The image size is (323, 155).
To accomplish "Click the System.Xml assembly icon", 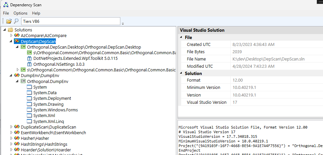I will click(29, 115).
